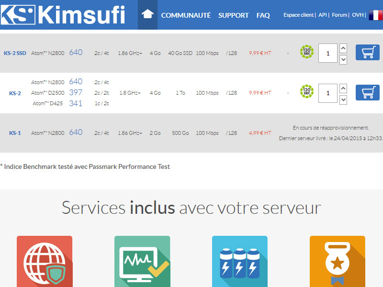Click the 1 To storage value

pos(180,93)
